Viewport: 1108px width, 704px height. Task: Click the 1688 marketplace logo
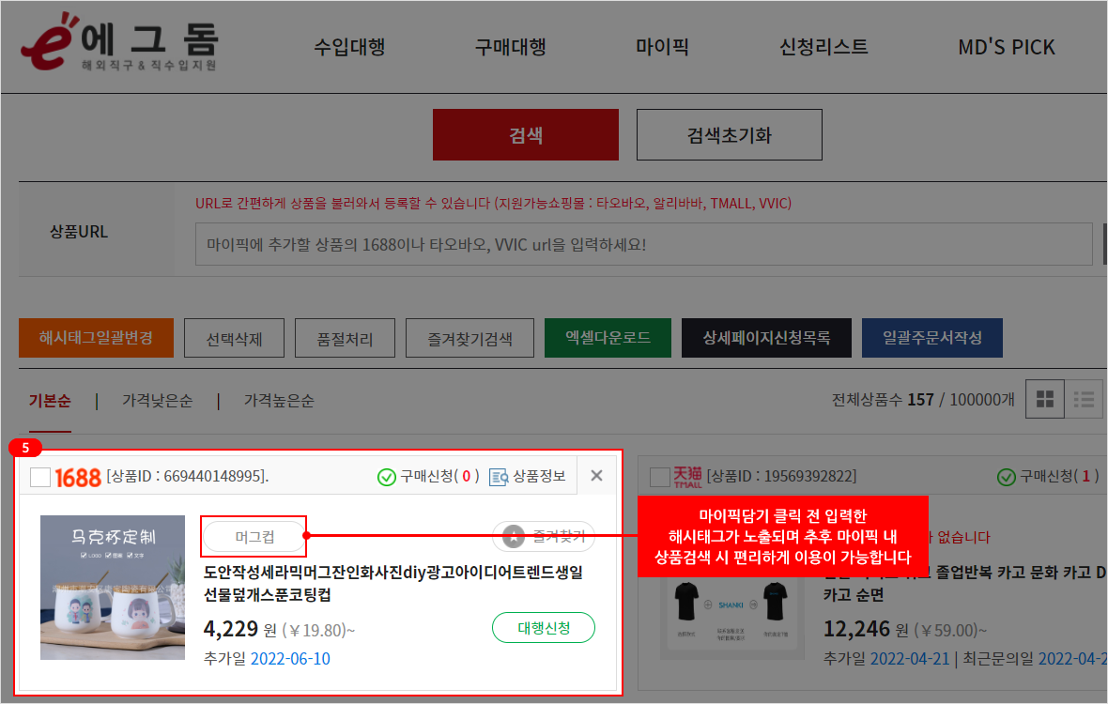(x=78, y=477)
